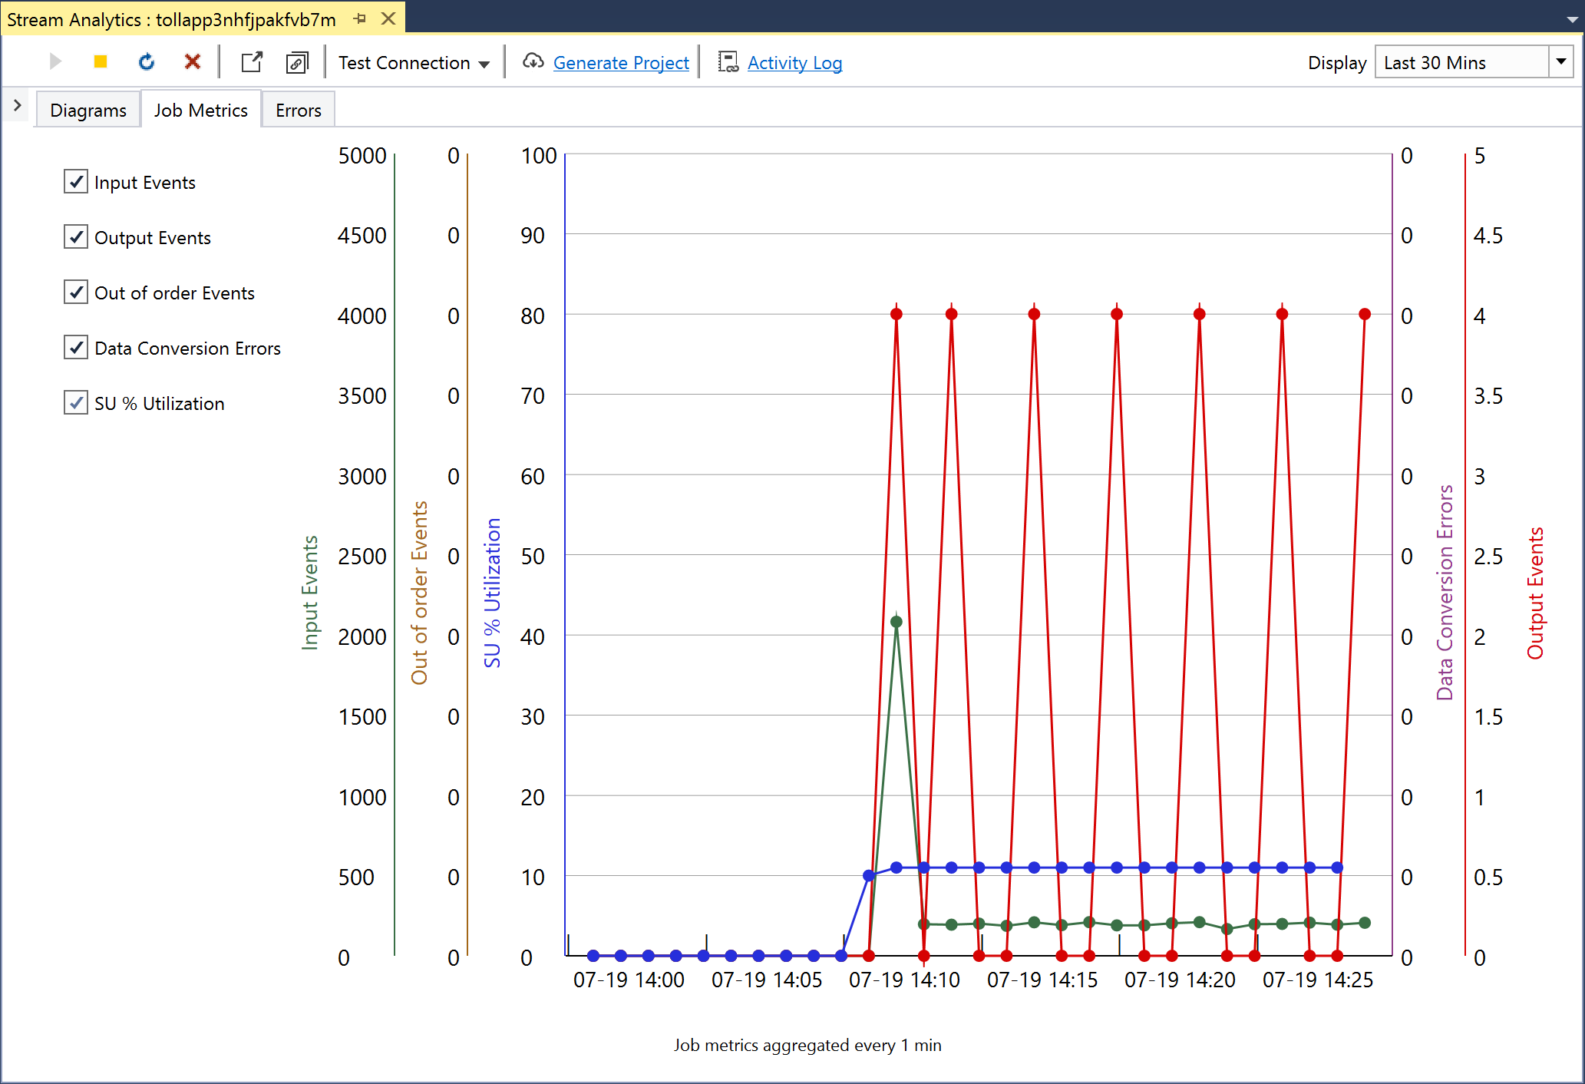The image size is (1585, 1084).
Task: Click the Generate Project button
Action: 620,60
